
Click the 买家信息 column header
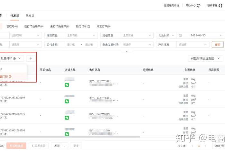click(x=45, y=70)
